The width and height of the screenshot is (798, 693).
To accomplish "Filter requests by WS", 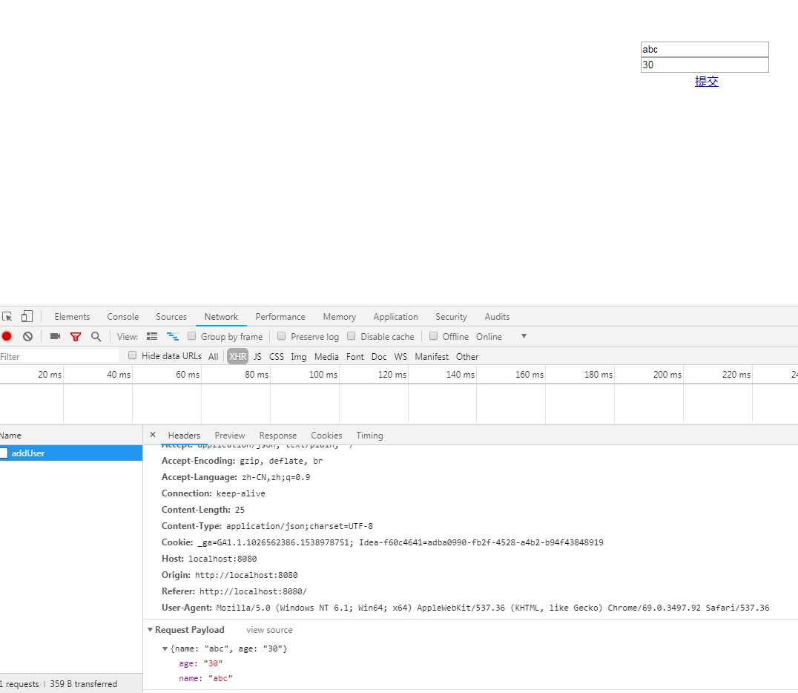I will pyautogui.click(x=400, y=356).
